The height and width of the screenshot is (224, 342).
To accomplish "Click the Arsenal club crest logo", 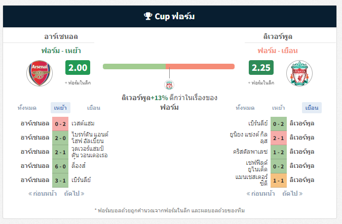I will [x=40, y=73].
